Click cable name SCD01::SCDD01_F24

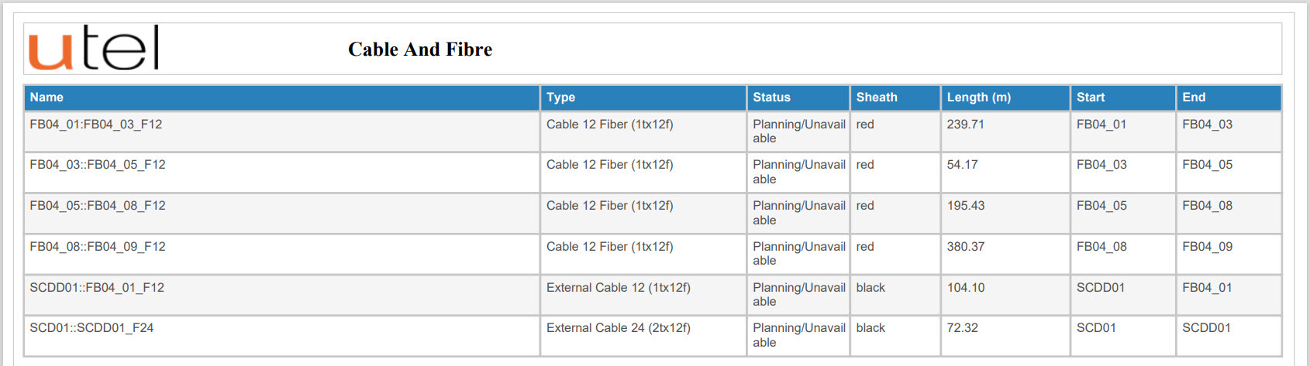tap(91, 328)
